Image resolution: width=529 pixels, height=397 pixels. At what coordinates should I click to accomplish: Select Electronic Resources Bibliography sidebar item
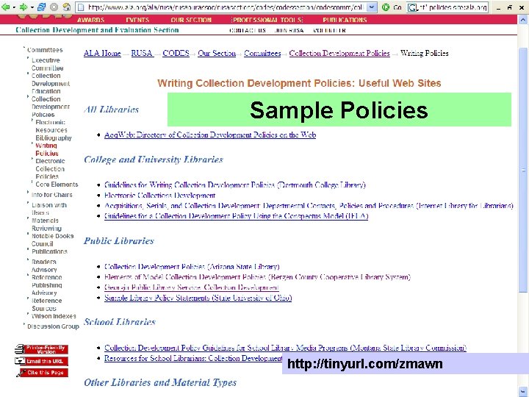54,130
